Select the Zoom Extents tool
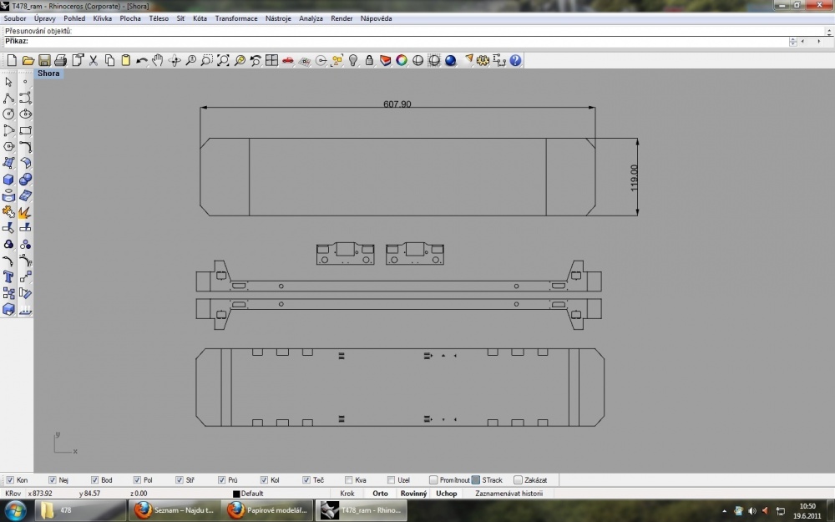The height and width of the screenshot is (522, 835). pyautogui.click(x=223, y=61)
